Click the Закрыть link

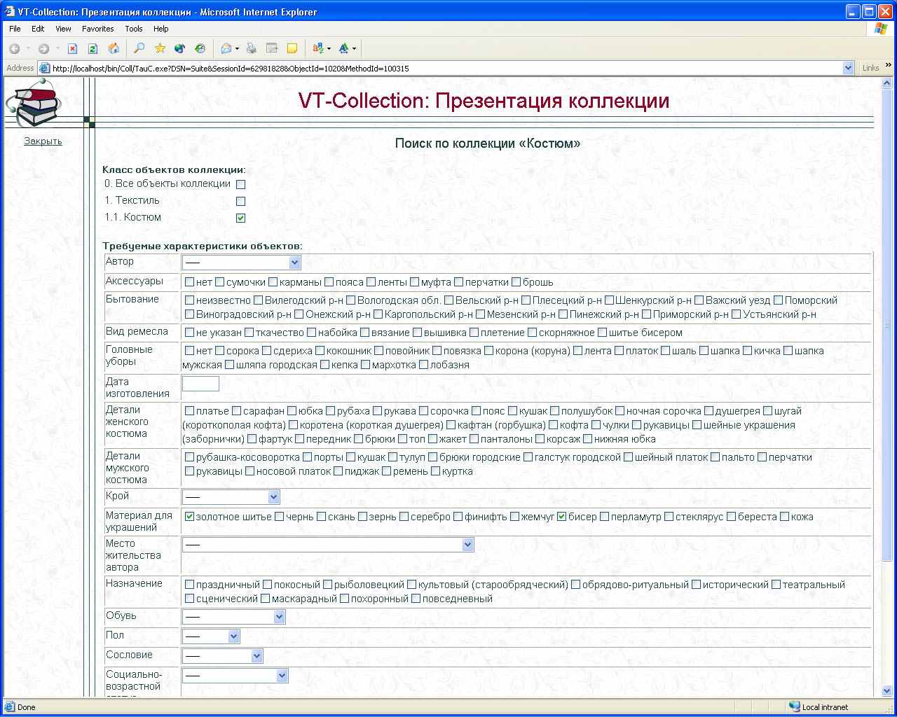tap(43, 141)
